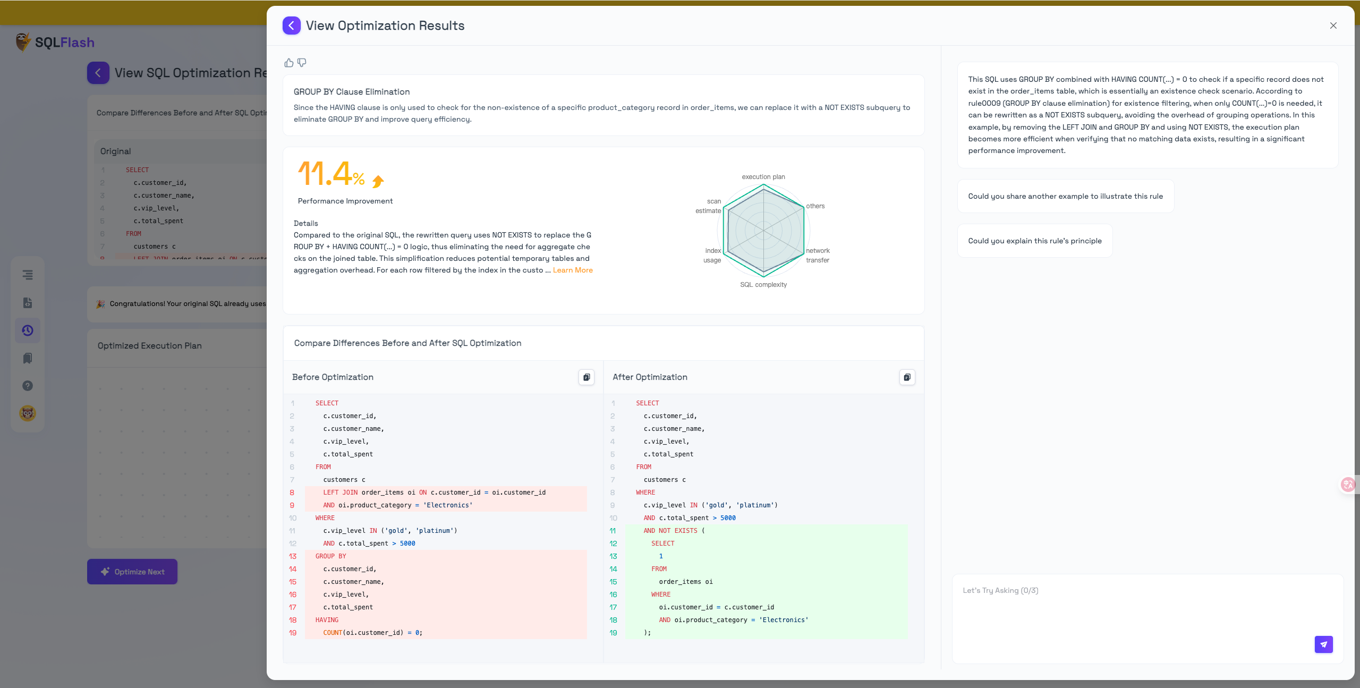Screen dimensions: 1360x688
Task: Click the thumbs down feedback icon
Action: click(302, 63)
